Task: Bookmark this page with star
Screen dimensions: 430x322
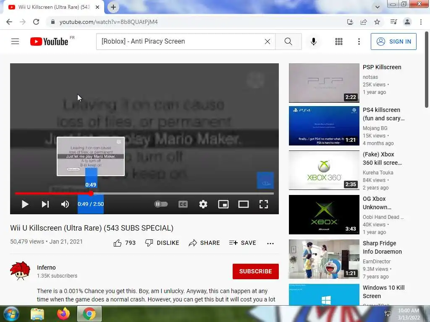Action: tap(377, 22)
